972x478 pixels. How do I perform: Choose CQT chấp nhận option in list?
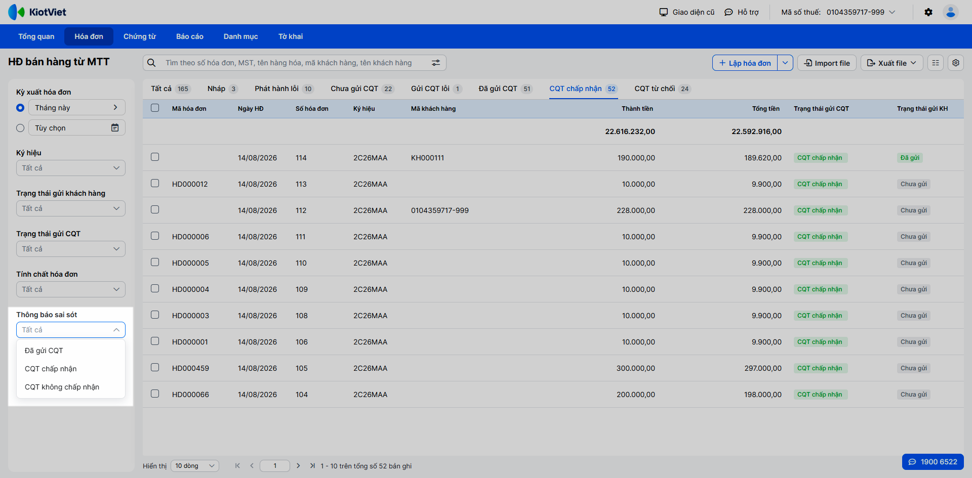coord(71,369)
